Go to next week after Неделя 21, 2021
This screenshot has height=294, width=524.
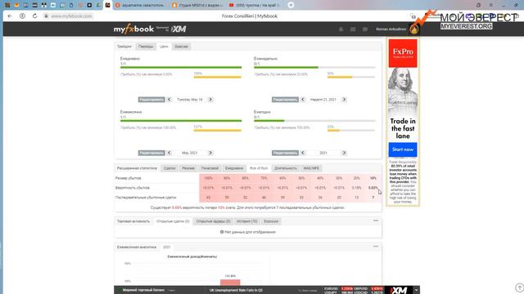click(x=344, y=100)
